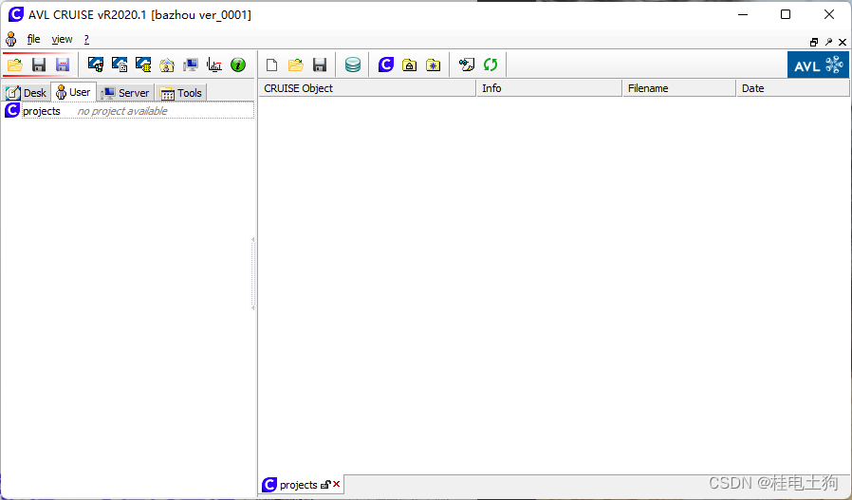
Task: Click the blue icon with yellow table
Action: click(x=143, y=65)
